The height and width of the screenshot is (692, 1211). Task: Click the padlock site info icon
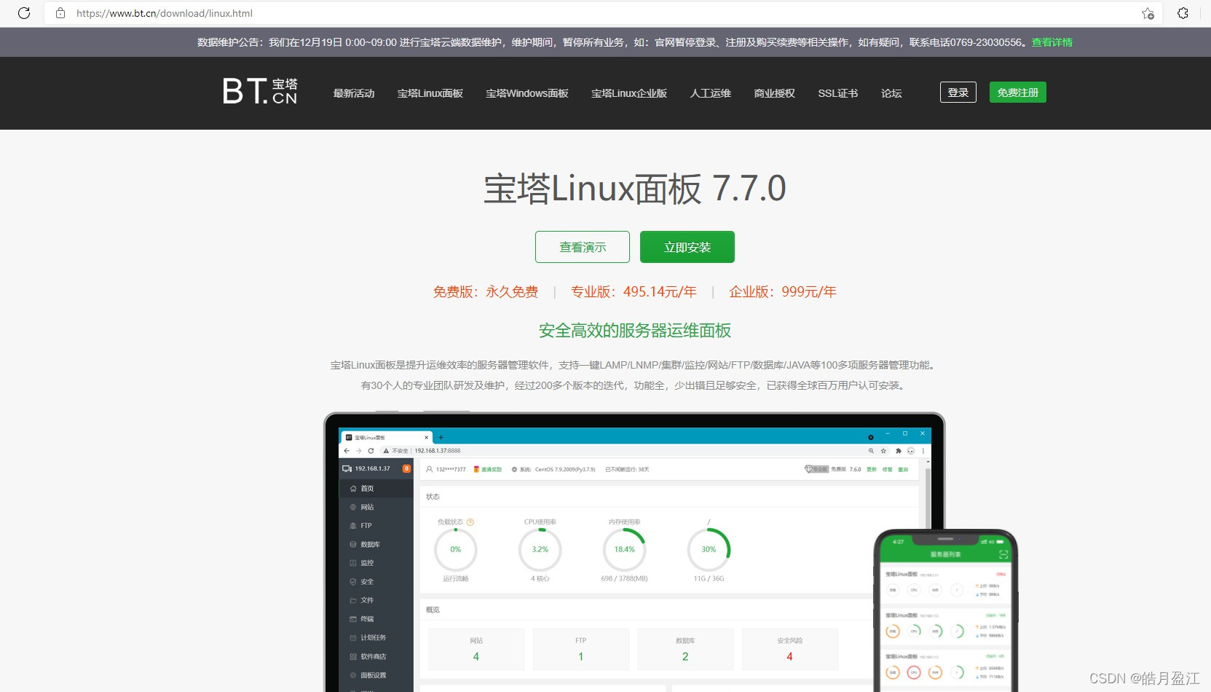(x=60, y=13)
